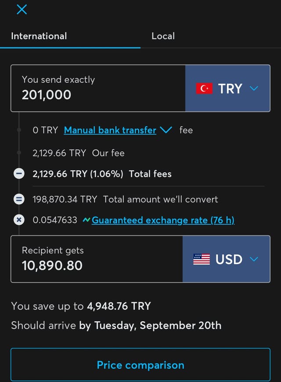281x382 pixels.
Task: Click the 0.0547633 exchange rate value
Action: 55,220
